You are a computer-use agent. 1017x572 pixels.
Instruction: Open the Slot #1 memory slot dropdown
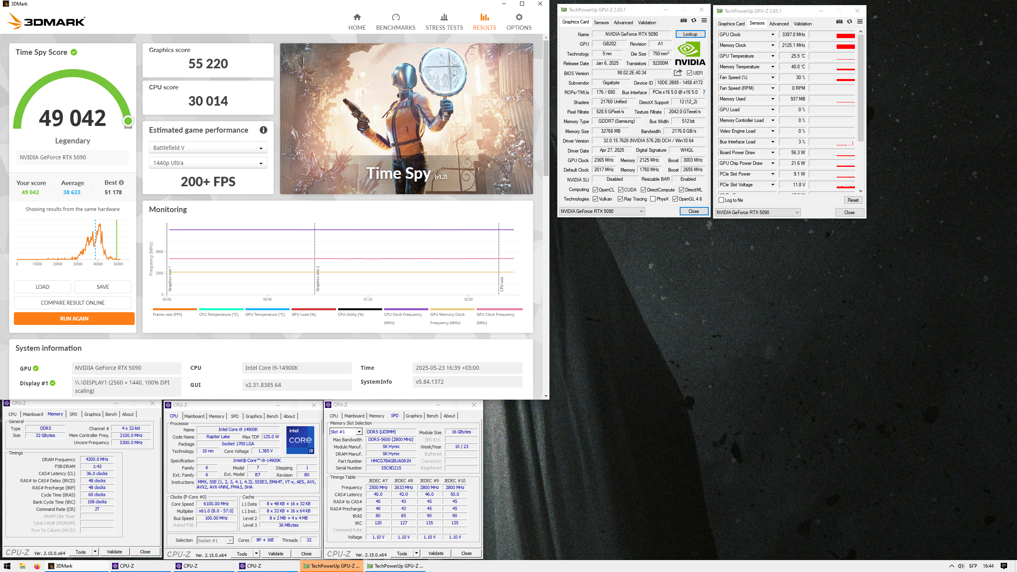(x=346, y=432)
